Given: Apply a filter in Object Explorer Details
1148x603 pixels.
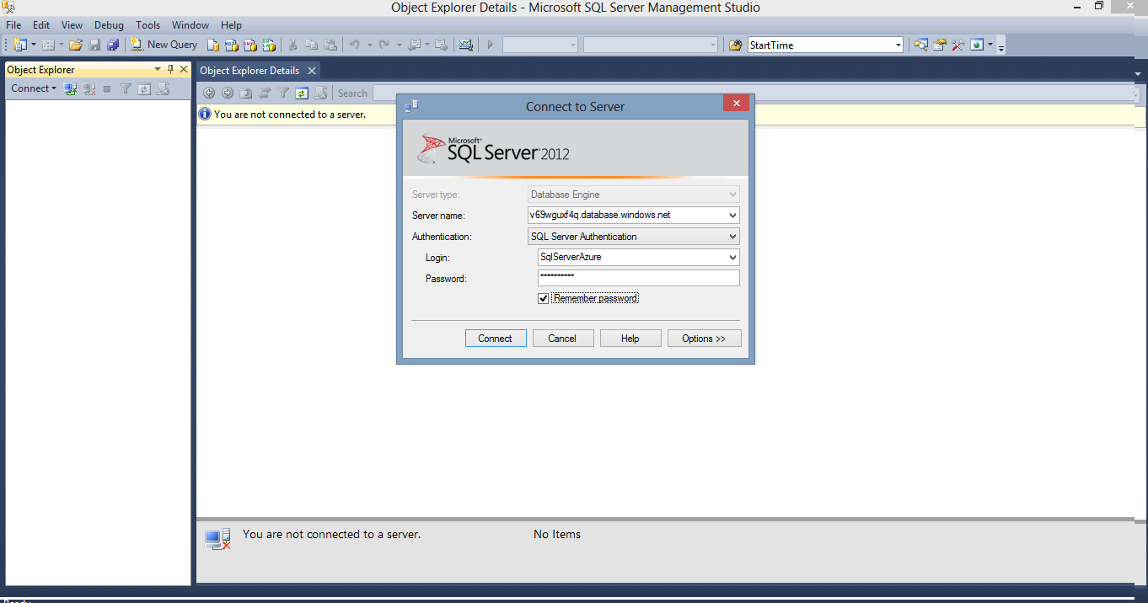Looking at the screenshot, I should coord(282,93).
